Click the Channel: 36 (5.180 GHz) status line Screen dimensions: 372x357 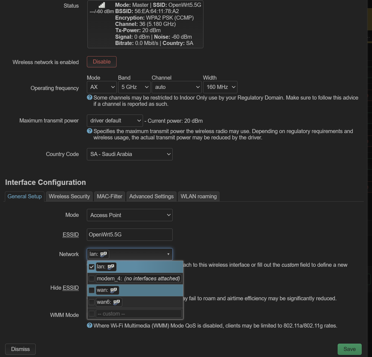pos(145,24)
